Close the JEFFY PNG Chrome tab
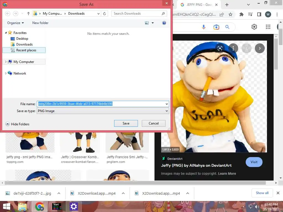Viewport: 283px width, 212px height. 216,5
